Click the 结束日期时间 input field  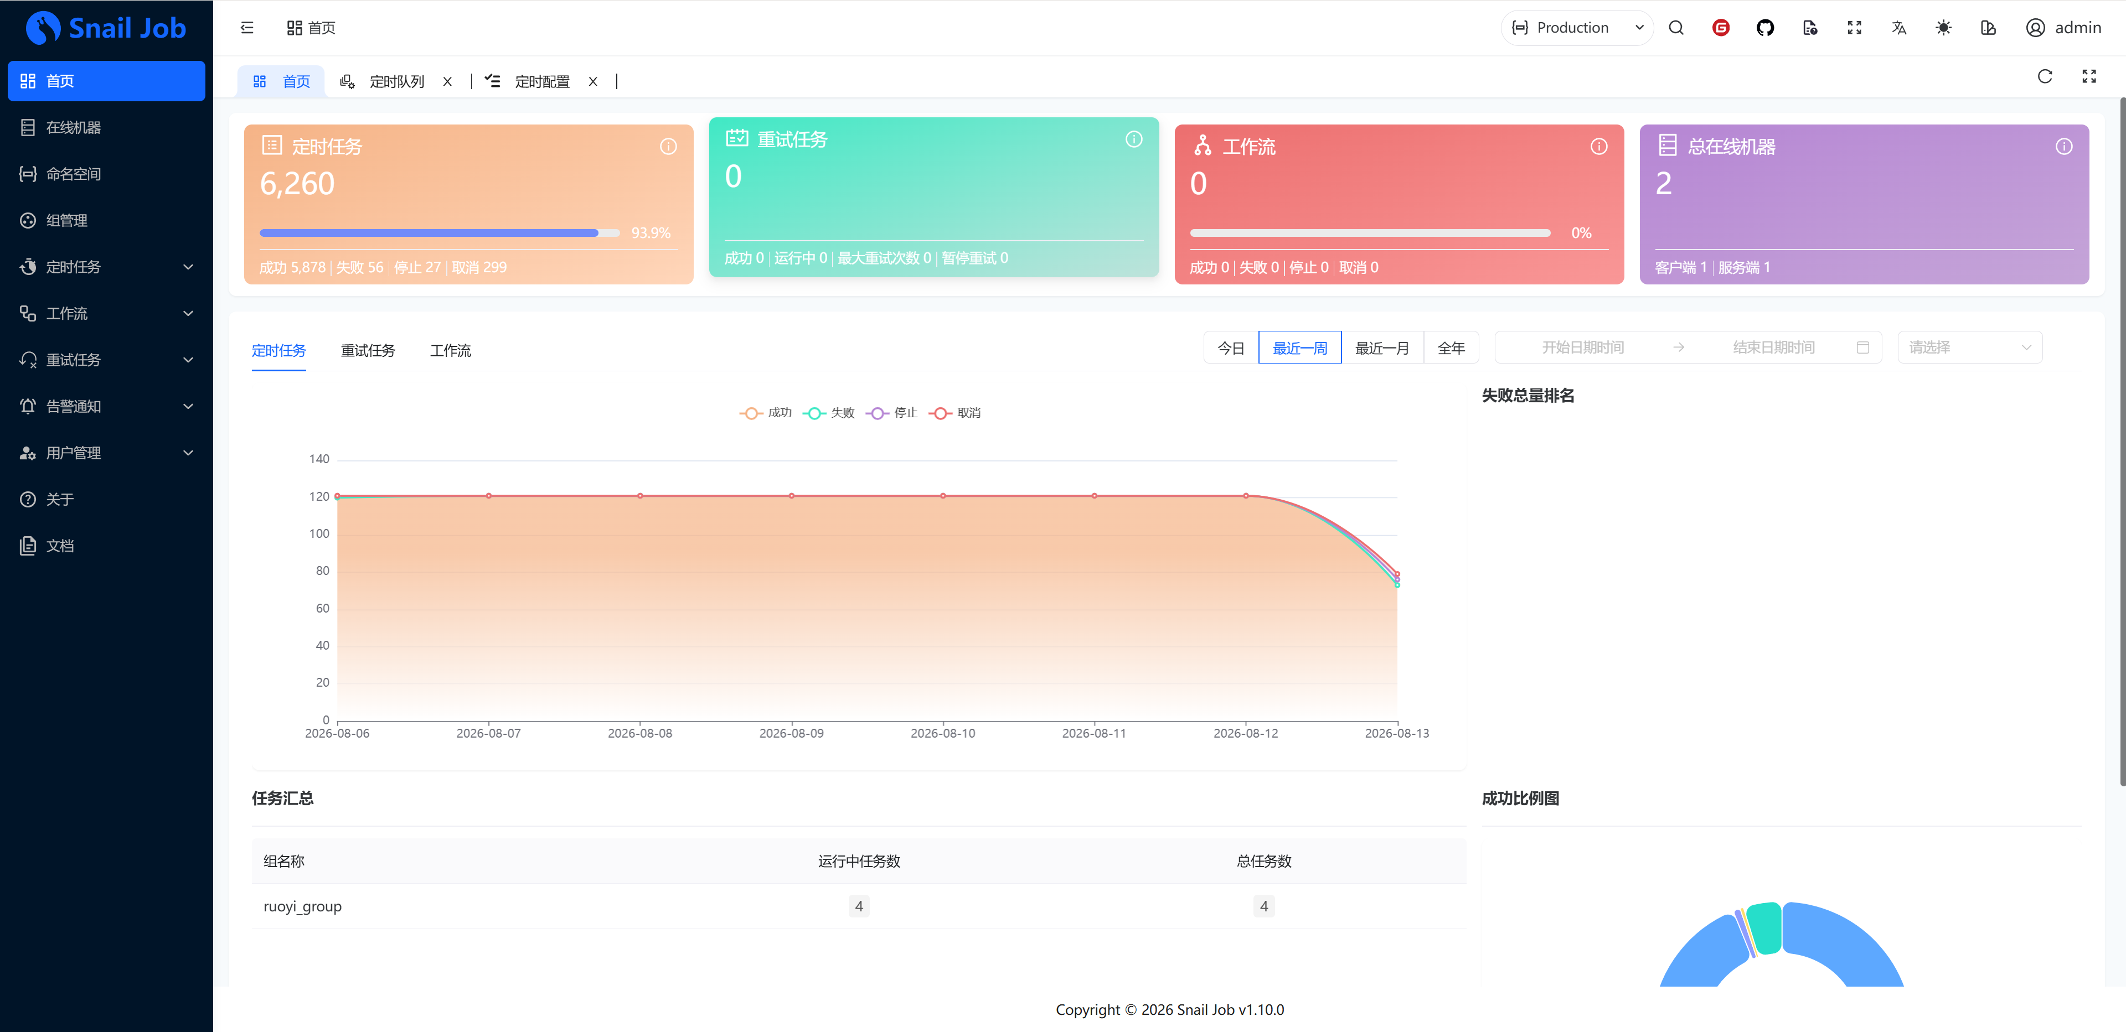click(x=1773, y=348)
